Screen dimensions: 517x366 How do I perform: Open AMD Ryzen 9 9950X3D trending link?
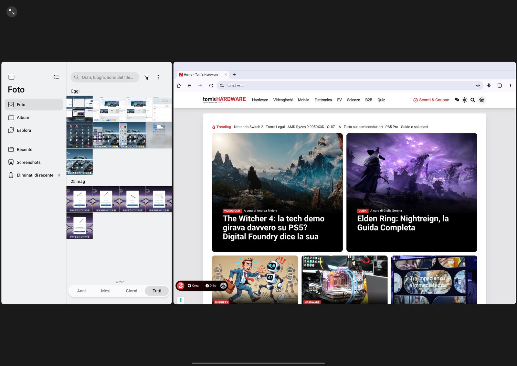coord(306,127)
